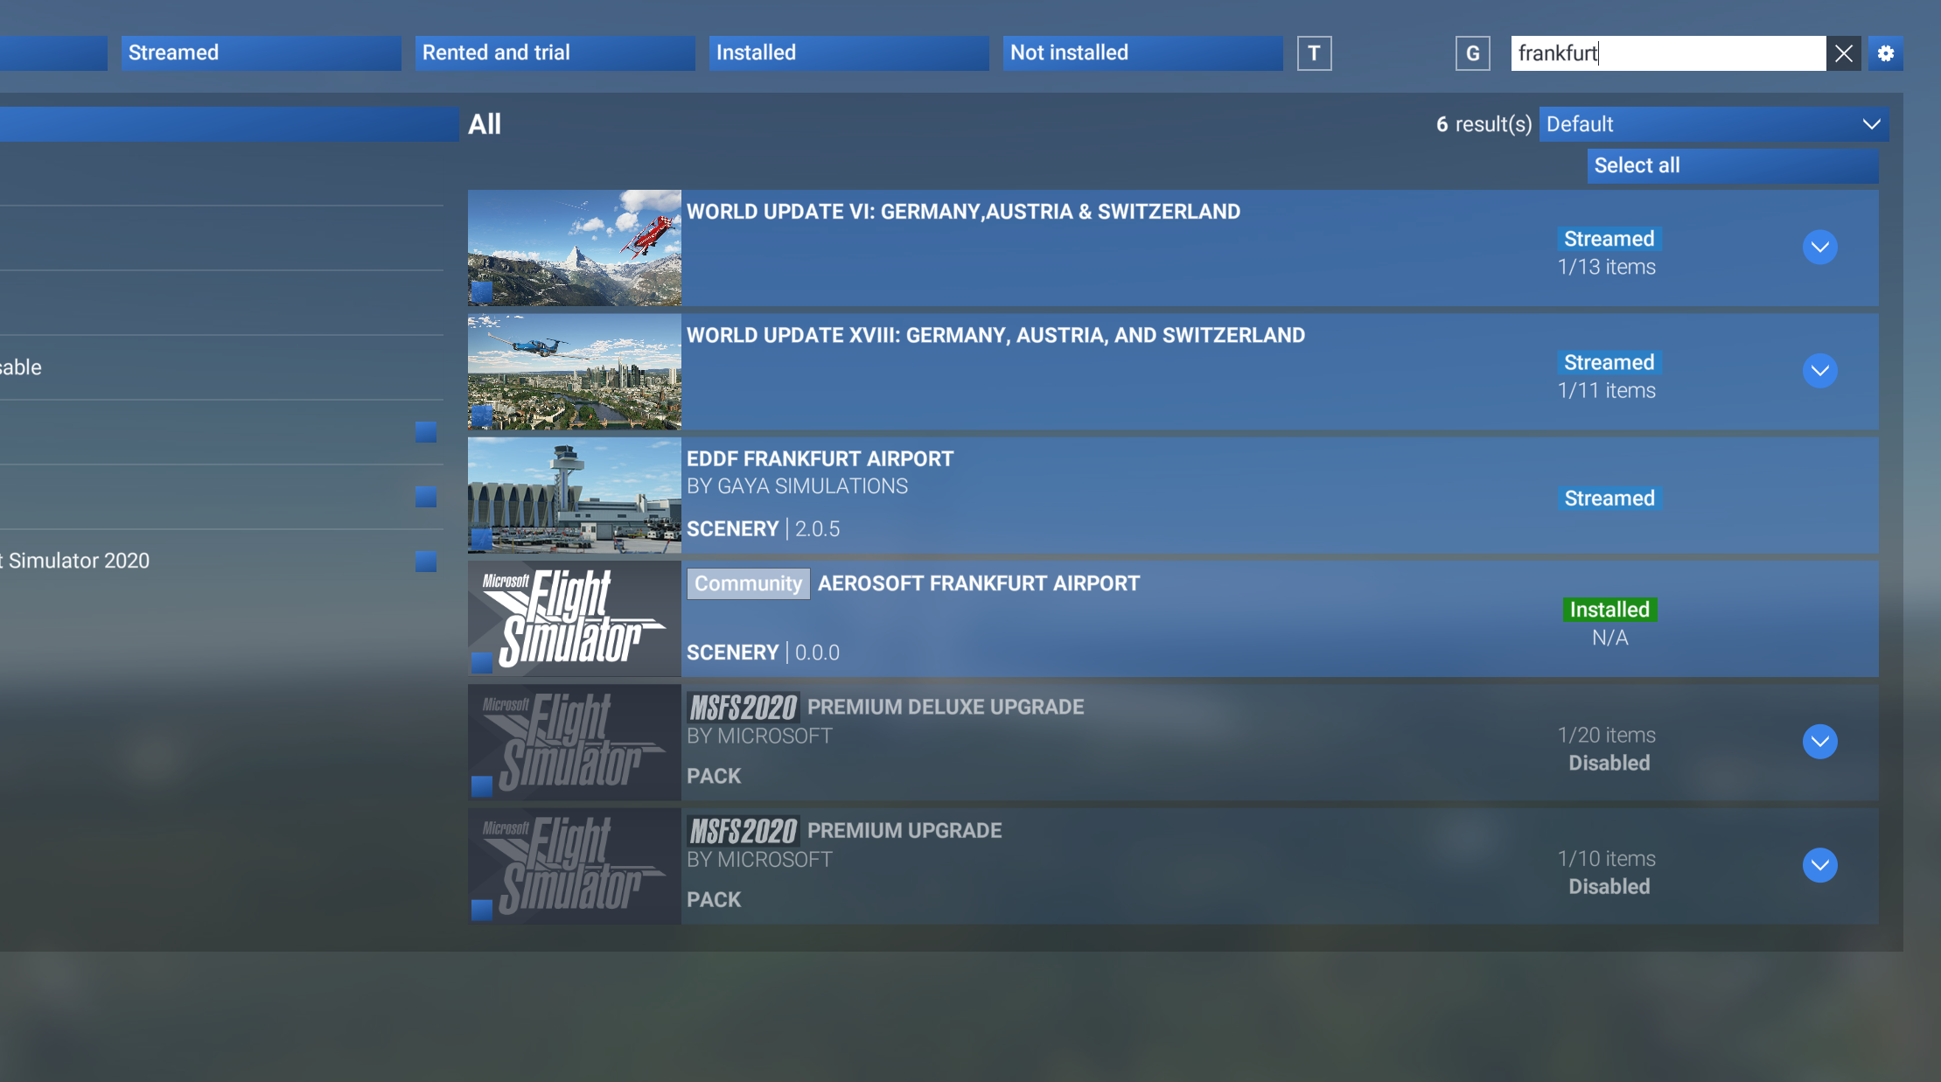Click the 1/20 items count text
Image resolution: width=1941 pixels, height=1082 pixels.
(x=1607, y=735)
